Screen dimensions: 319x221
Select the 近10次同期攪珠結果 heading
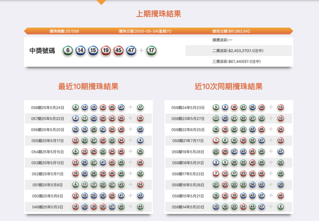point(229,86)
